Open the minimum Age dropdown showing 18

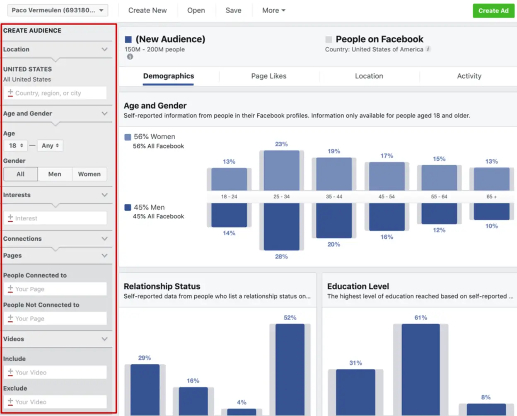click(15, 145)
